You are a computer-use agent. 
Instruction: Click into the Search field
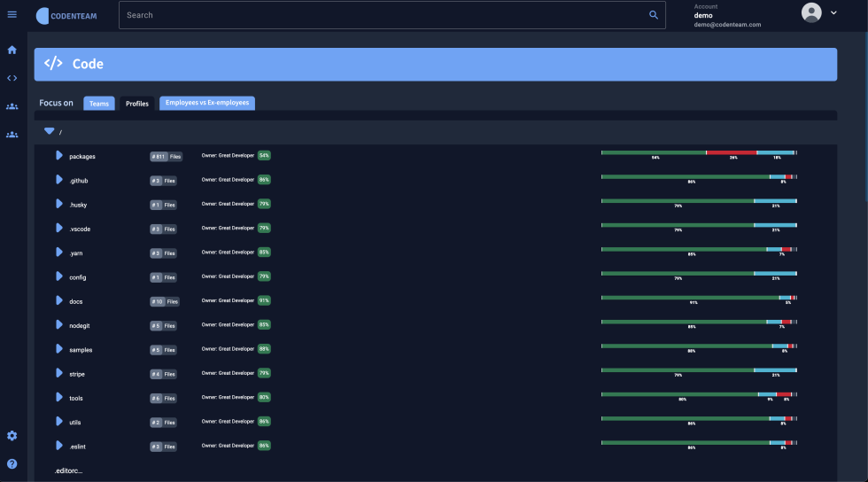click(381, 15)
